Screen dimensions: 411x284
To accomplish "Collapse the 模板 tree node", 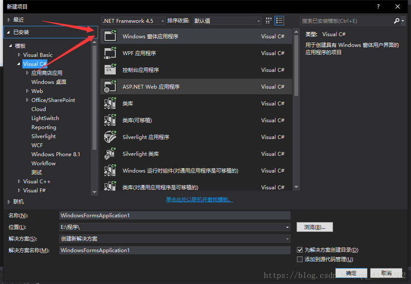I will coord(10,46).
